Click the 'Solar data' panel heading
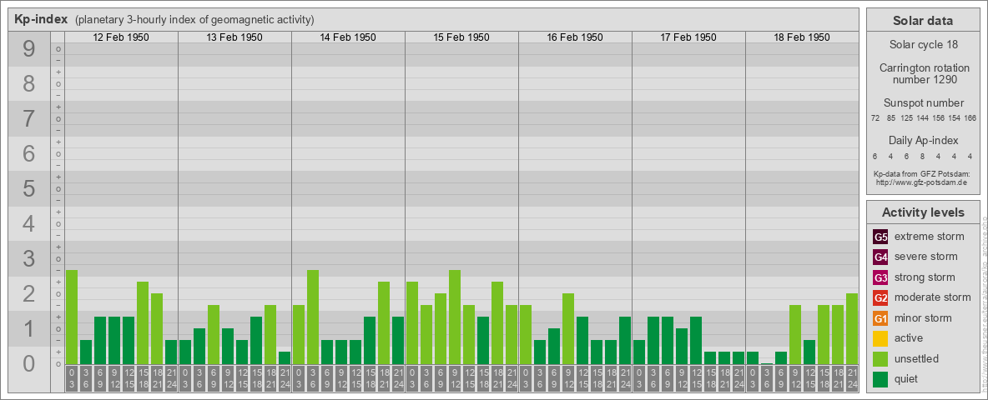 (923, 21)
